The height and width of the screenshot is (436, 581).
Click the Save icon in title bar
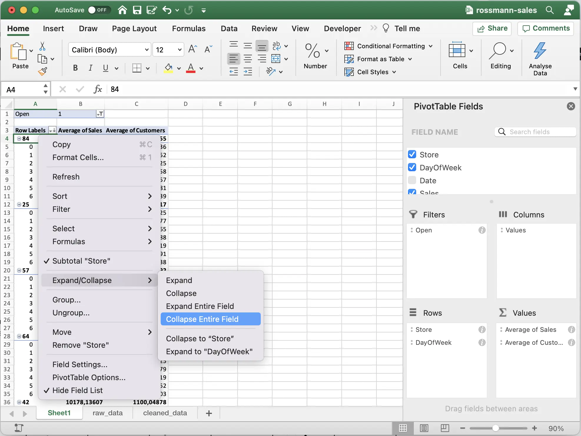(x=137, y=10)
